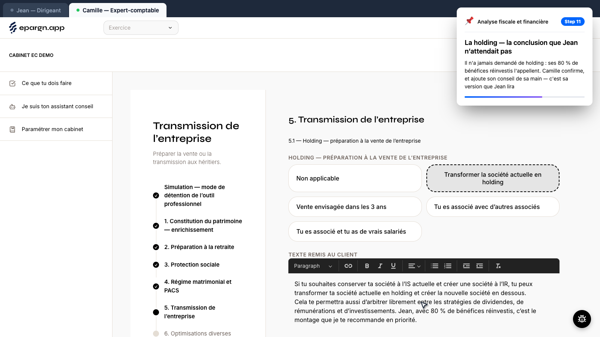
Task: Click the check circle for Simulation step
Action: pyautogui.click(x=156, y=195)
